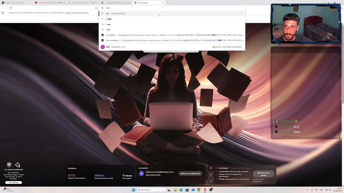Image resolution: width=344 pixels, height=193 pixels.
Task: Switch to the 'k drama blind' Brave Search tab
Action: (83, 3)
